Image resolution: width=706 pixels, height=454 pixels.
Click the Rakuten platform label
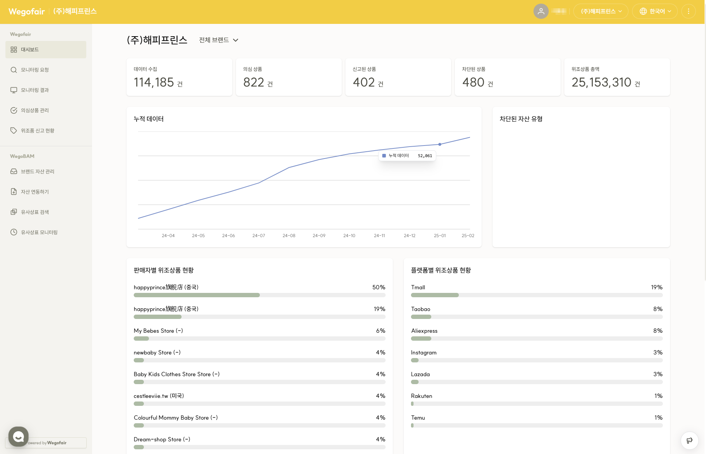click(x=421, y=396)
